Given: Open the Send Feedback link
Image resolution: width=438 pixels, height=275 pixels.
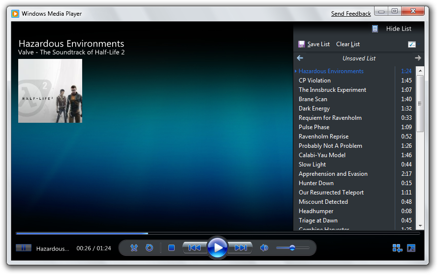Looking at the screenshot, I should 351,14.
